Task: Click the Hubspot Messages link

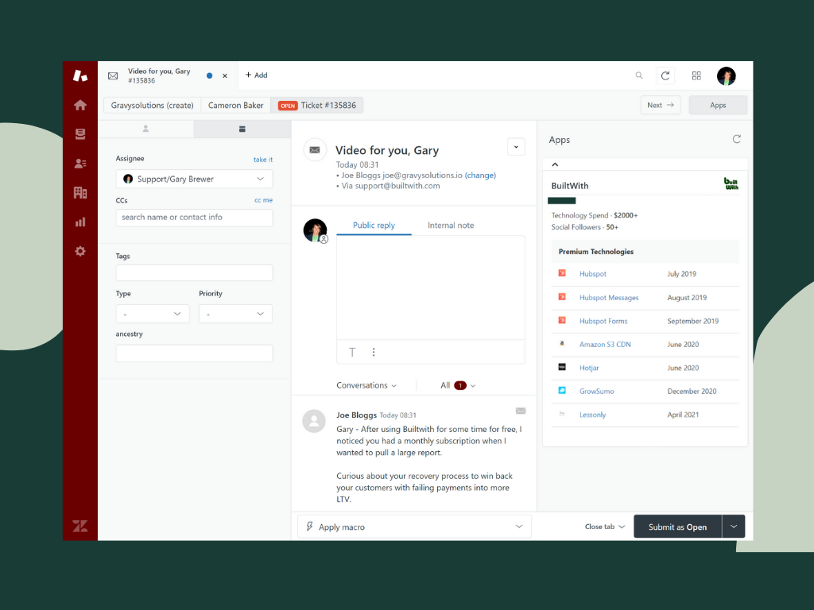Action: point(609,298)
